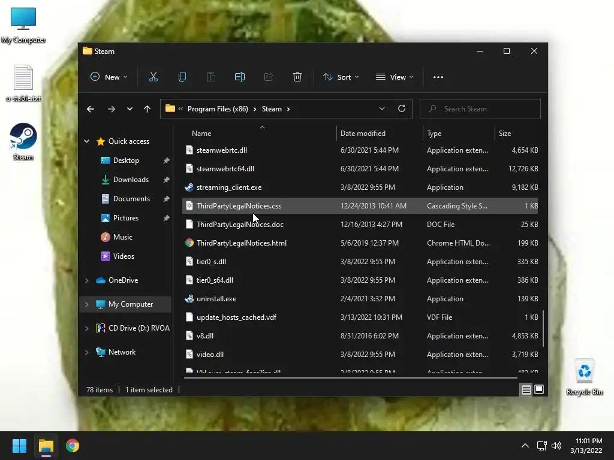Open Documents in Quick access
The height and width of the screenshot is (460, 614).
[131, 199]
